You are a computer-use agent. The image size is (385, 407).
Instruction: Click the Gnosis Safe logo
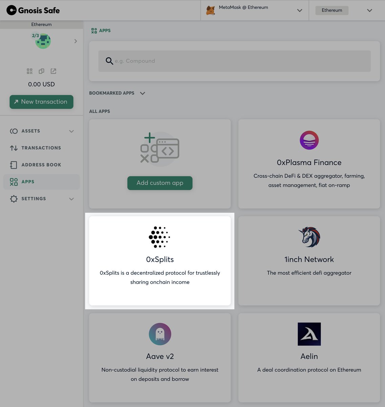[x=33, y=11]
